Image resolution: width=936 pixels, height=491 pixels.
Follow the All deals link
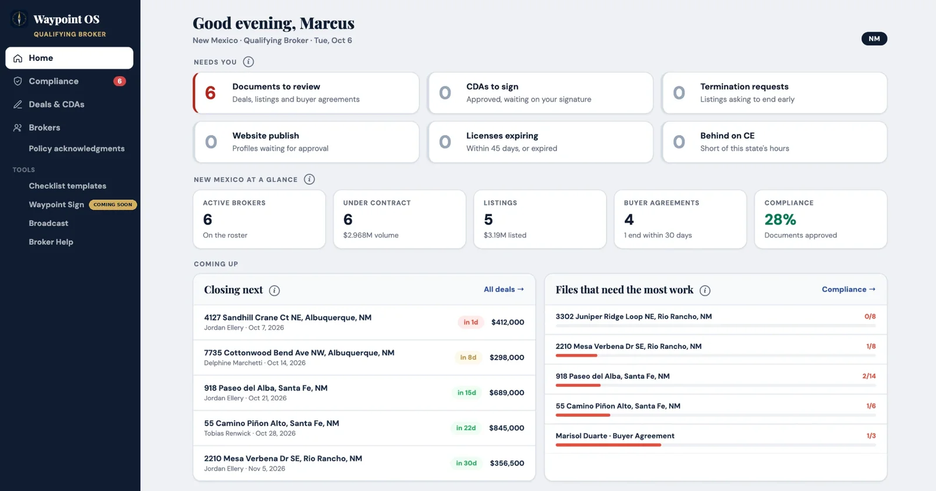point(504,289)
